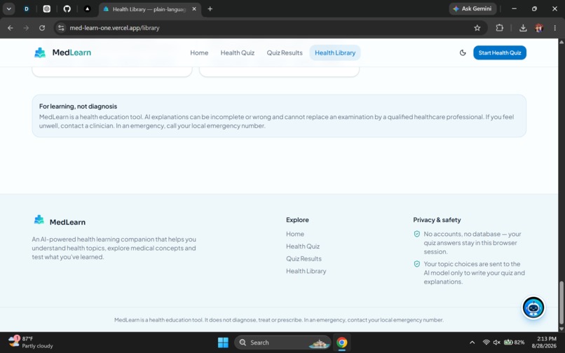The width and height of the screenshot is (565, 353).
Task: Open Chrome's three-dot menu
Action: coord(555,28)
